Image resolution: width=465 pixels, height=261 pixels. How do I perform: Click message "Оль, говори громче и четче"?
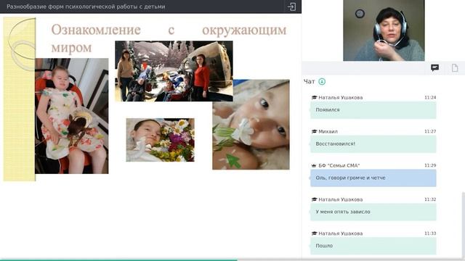coord(373,178)
